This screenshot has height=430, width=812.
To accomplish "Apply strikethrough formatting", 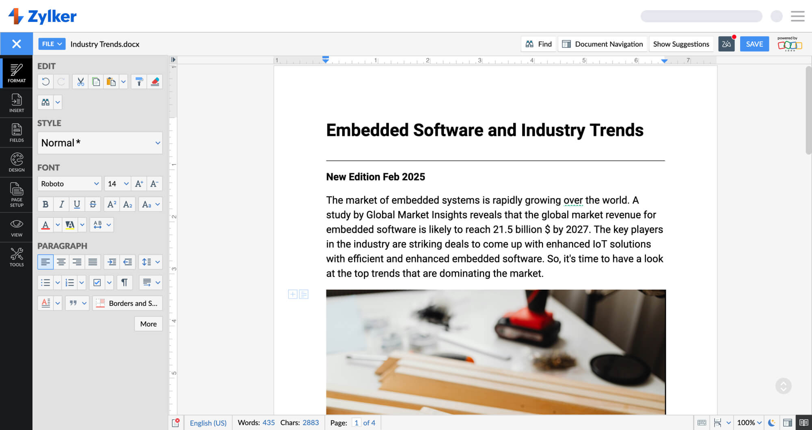I will click(93, 204).
